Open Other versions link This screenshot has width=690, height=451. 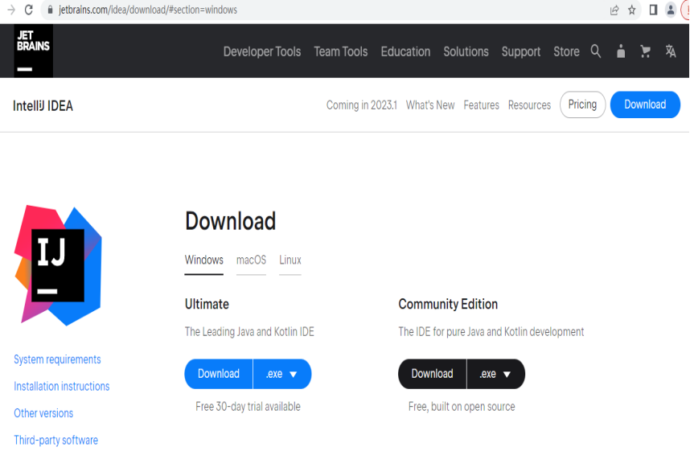point(43,413)
